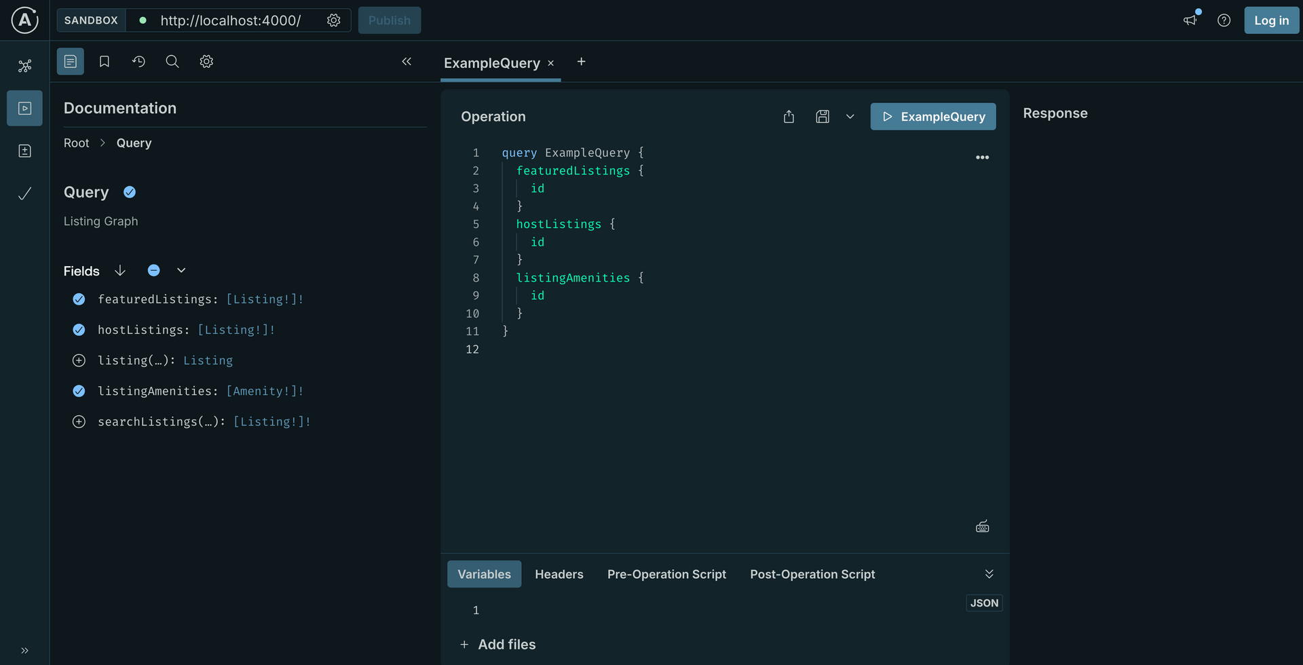Deselect the hostListings field checkmark
The image size is (1303, 665).
79,330
